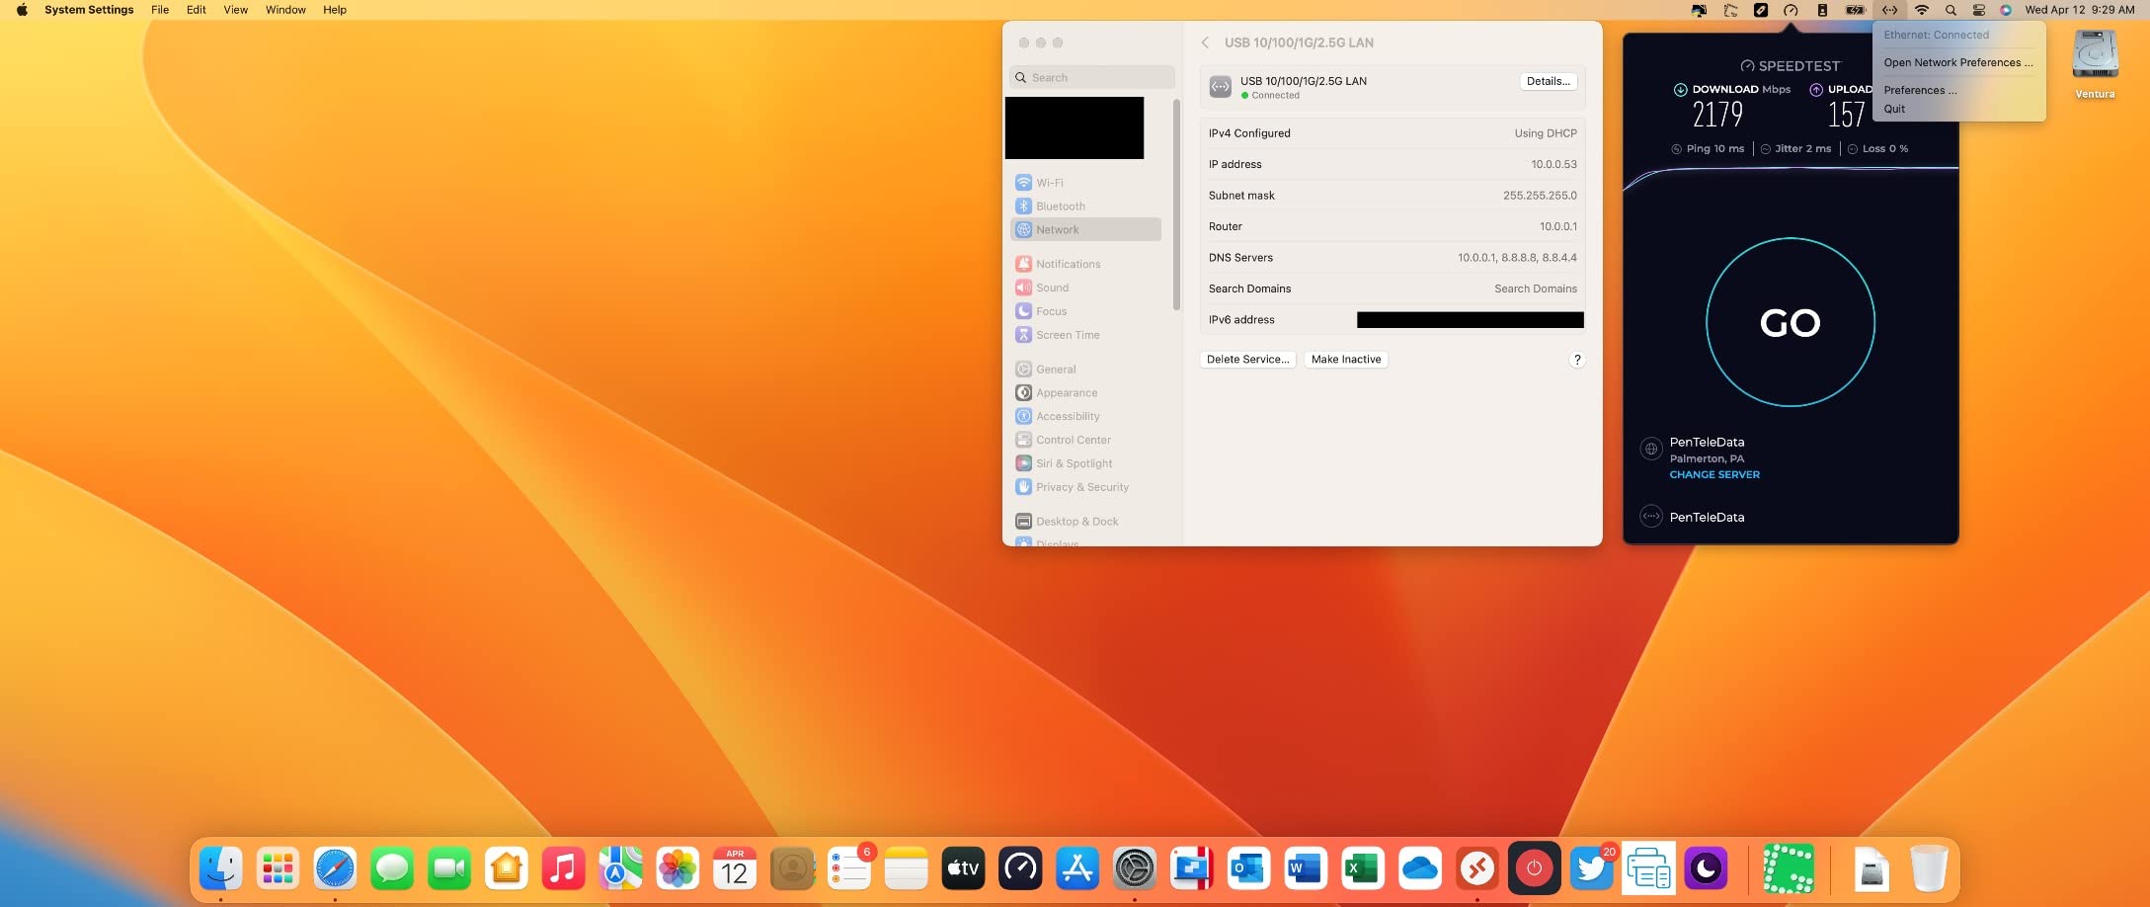Click the help question mark button

pyautogui.click(x=1577, y=360)
